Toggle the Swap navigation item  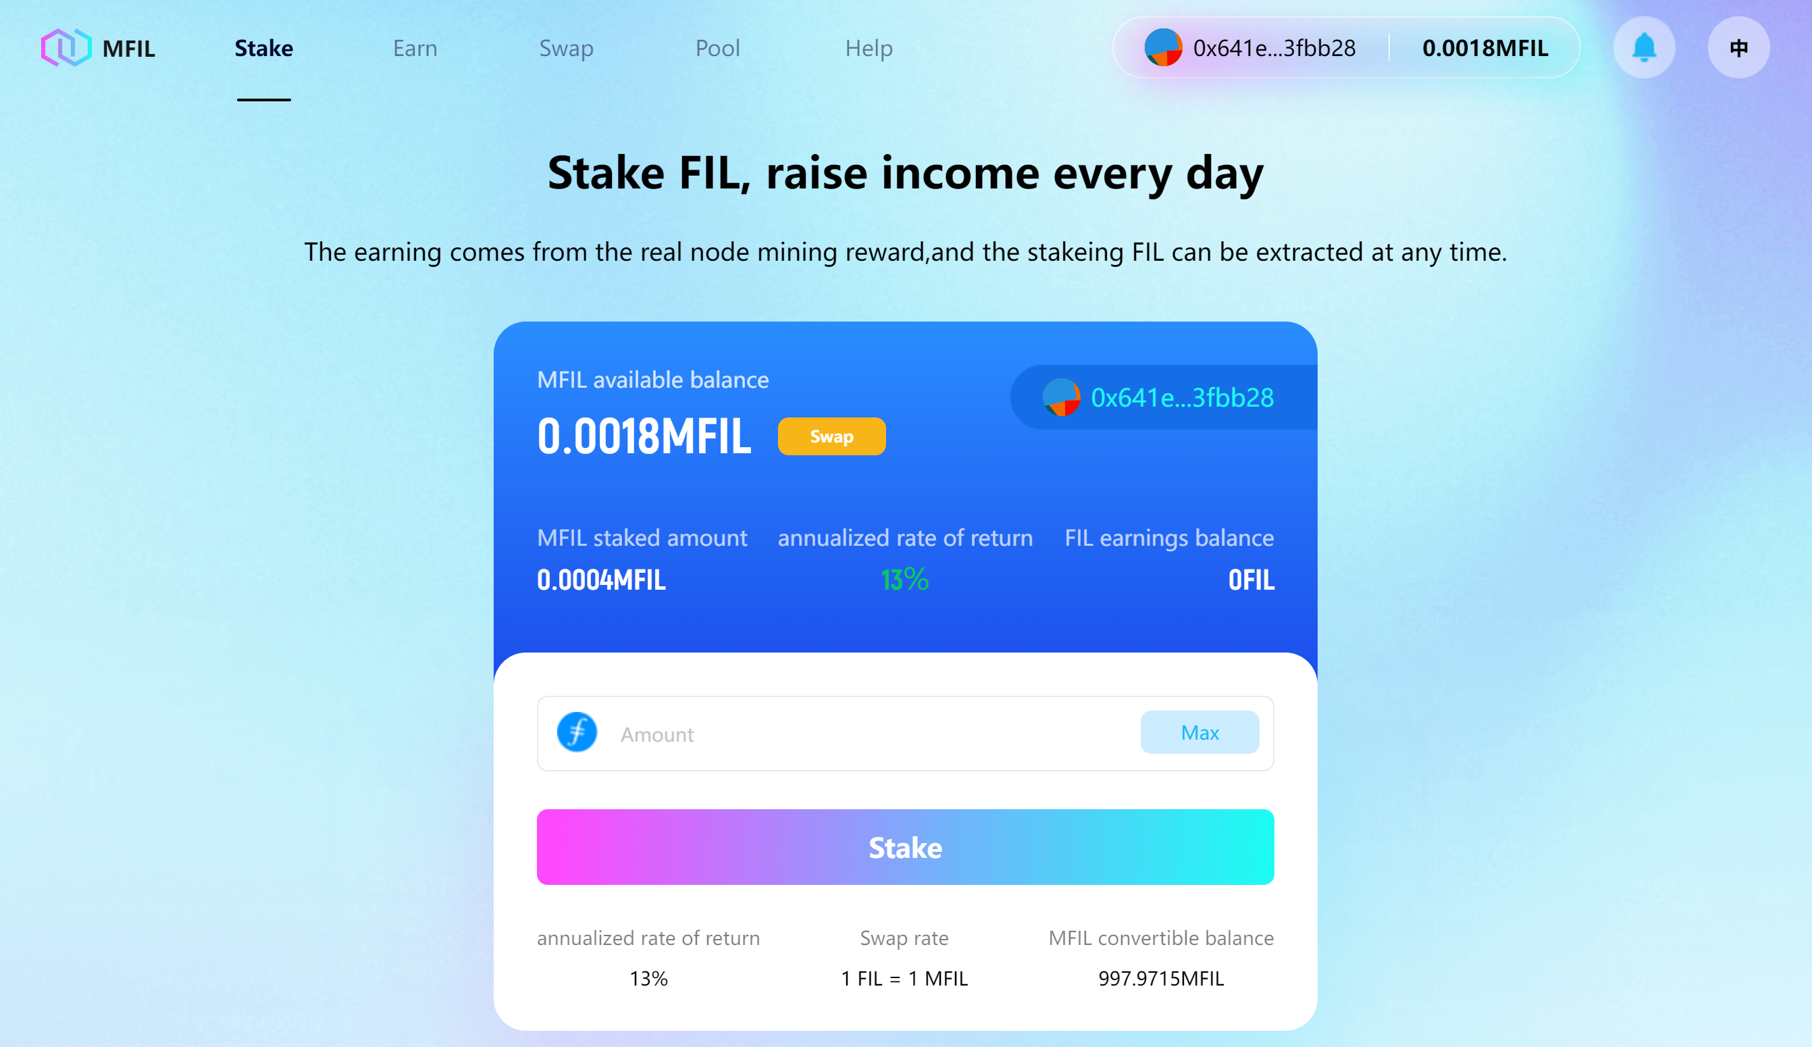click(x=567, y=47)
